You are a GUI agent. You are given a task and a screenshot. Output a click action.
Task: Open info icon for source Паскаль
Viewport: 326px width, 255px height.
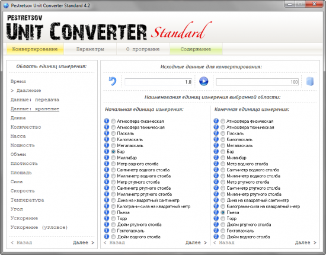point(107,133)
